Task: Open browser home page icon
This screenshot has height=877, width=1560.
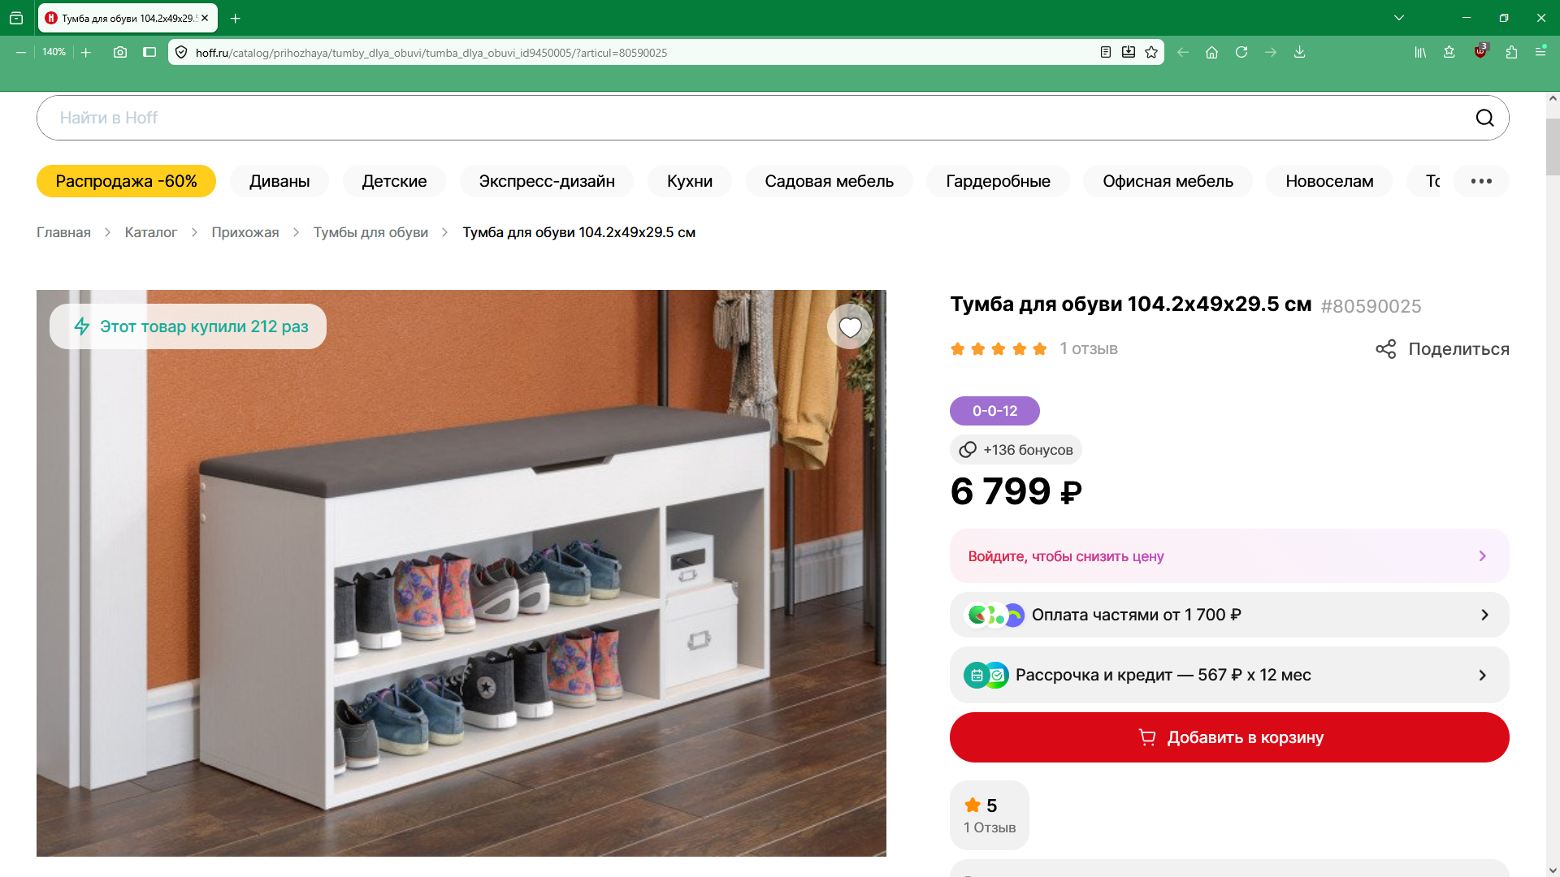Action: click(1211, 52)
